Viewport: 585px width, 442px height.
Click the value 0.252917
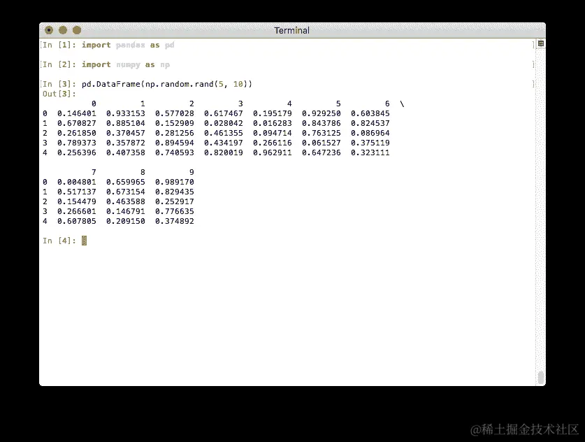pyautogui.click(x=174, y=201)
